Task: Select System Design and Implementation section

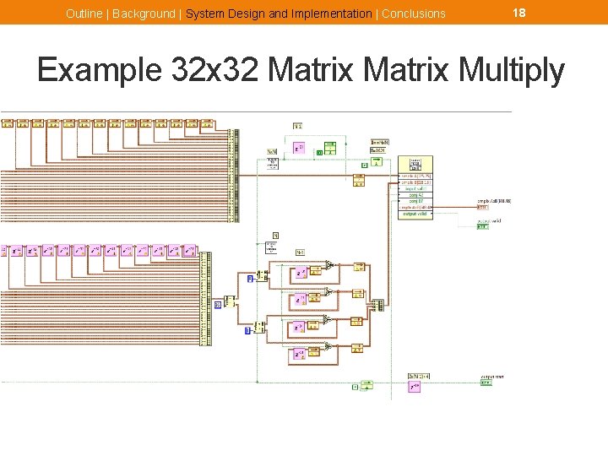Action: (279, 14)
